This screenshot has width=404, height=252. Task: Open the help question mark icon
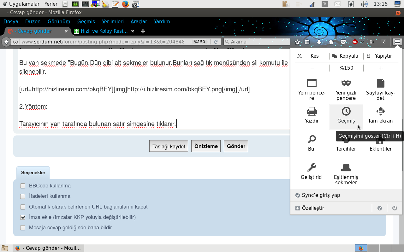coord(380,208)
